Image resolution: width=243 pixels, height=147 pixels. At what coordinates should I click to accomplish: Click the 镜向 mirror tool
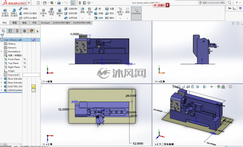pyautogui.click(x=110, y=18)
